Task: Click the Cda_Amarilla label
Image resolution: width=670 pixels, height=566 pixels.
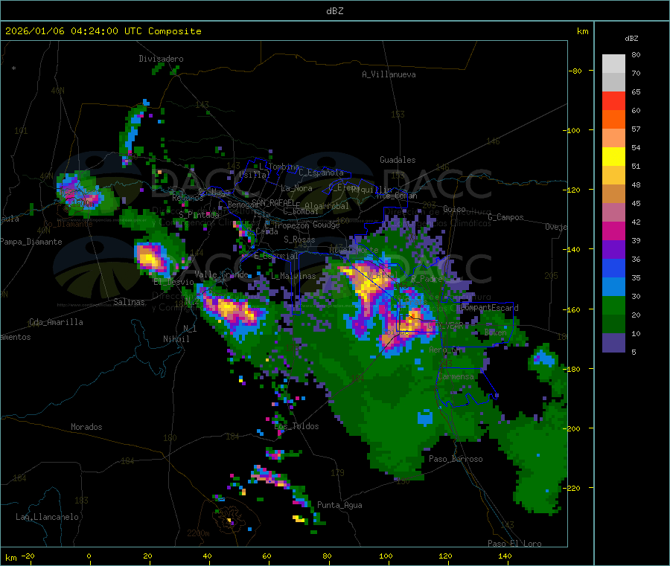Action: point(56,322)
